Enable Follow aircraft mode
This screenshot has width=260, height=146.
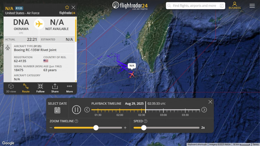point(40,88)
